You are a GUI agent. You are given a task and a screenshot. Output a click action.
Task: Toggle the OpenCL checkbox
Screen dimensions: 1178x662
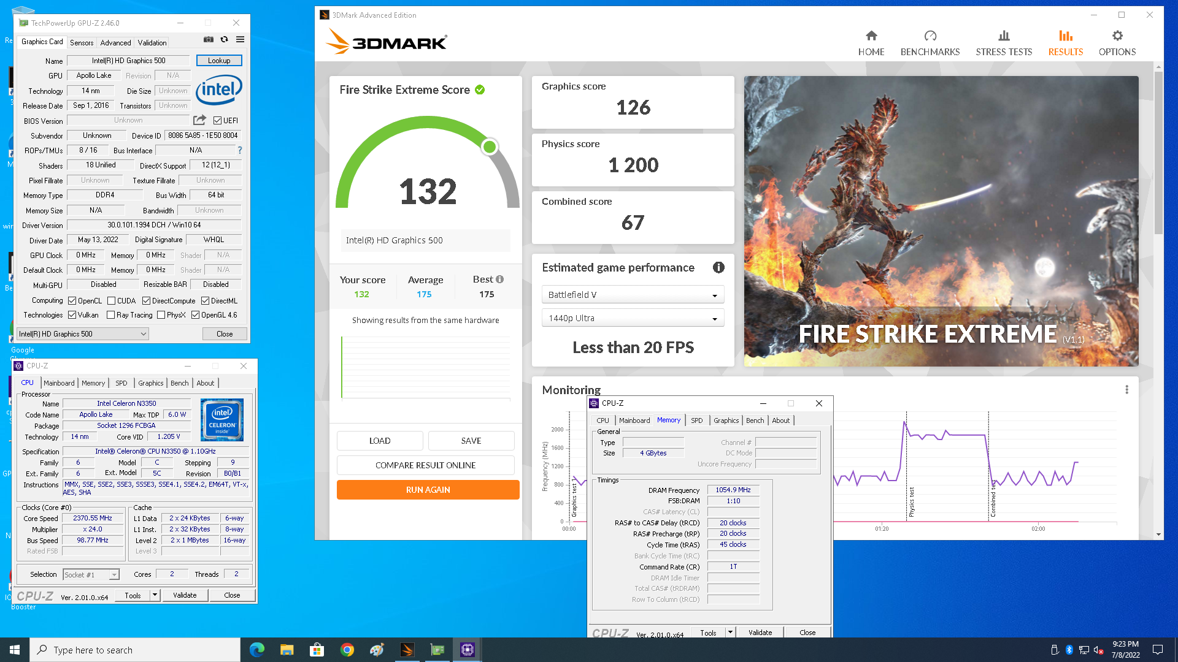(72, 301)
